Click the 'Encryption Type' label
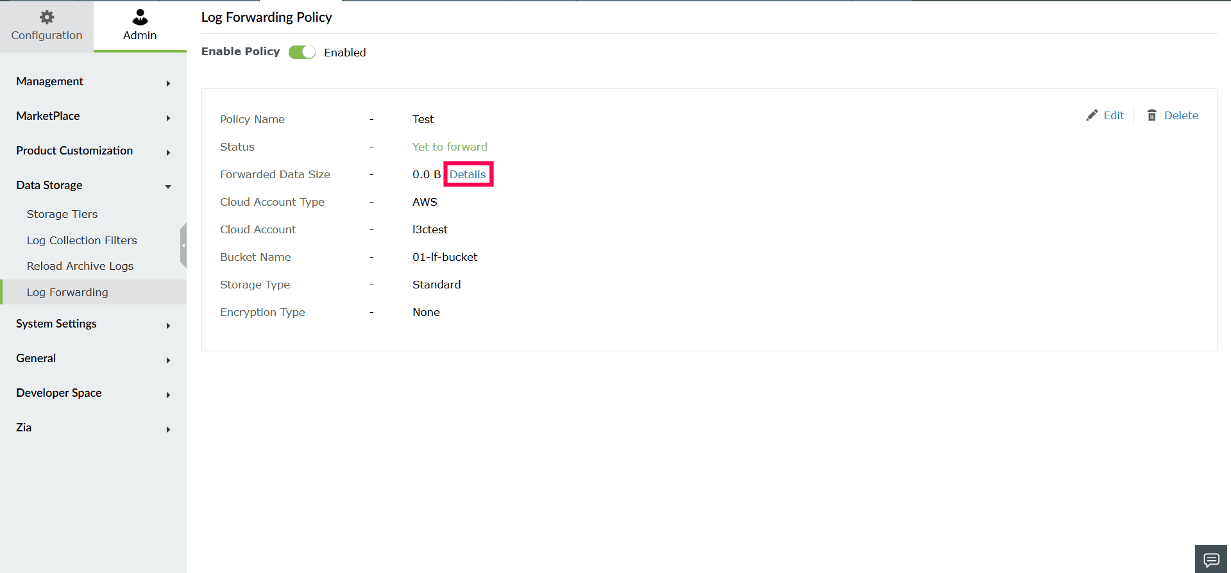This screenshot has width=1231, height=573. point(262,312)
